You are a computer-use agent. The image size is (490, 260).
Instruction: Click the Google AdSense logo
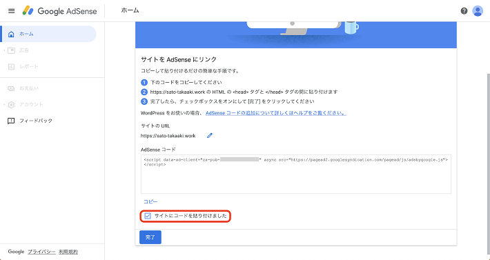click(x=59, y=11)
